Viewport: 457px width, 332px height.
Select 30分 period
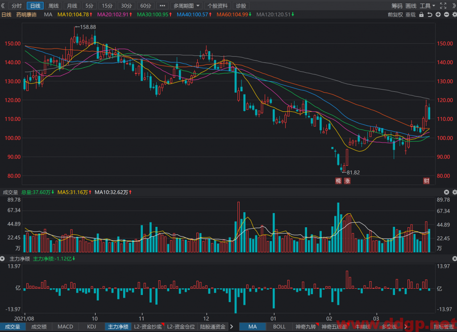126,5
